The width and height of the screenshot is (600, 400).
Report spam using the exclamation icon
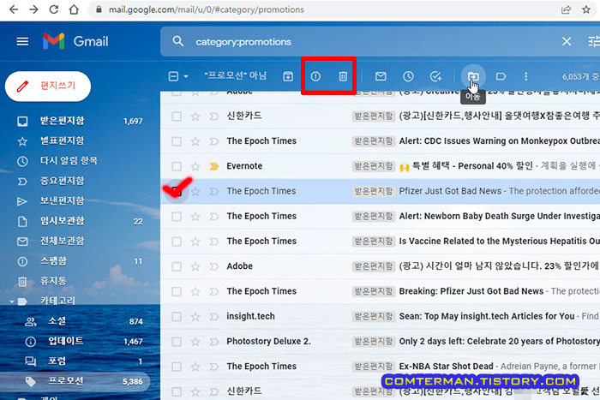tap(315, 76)
